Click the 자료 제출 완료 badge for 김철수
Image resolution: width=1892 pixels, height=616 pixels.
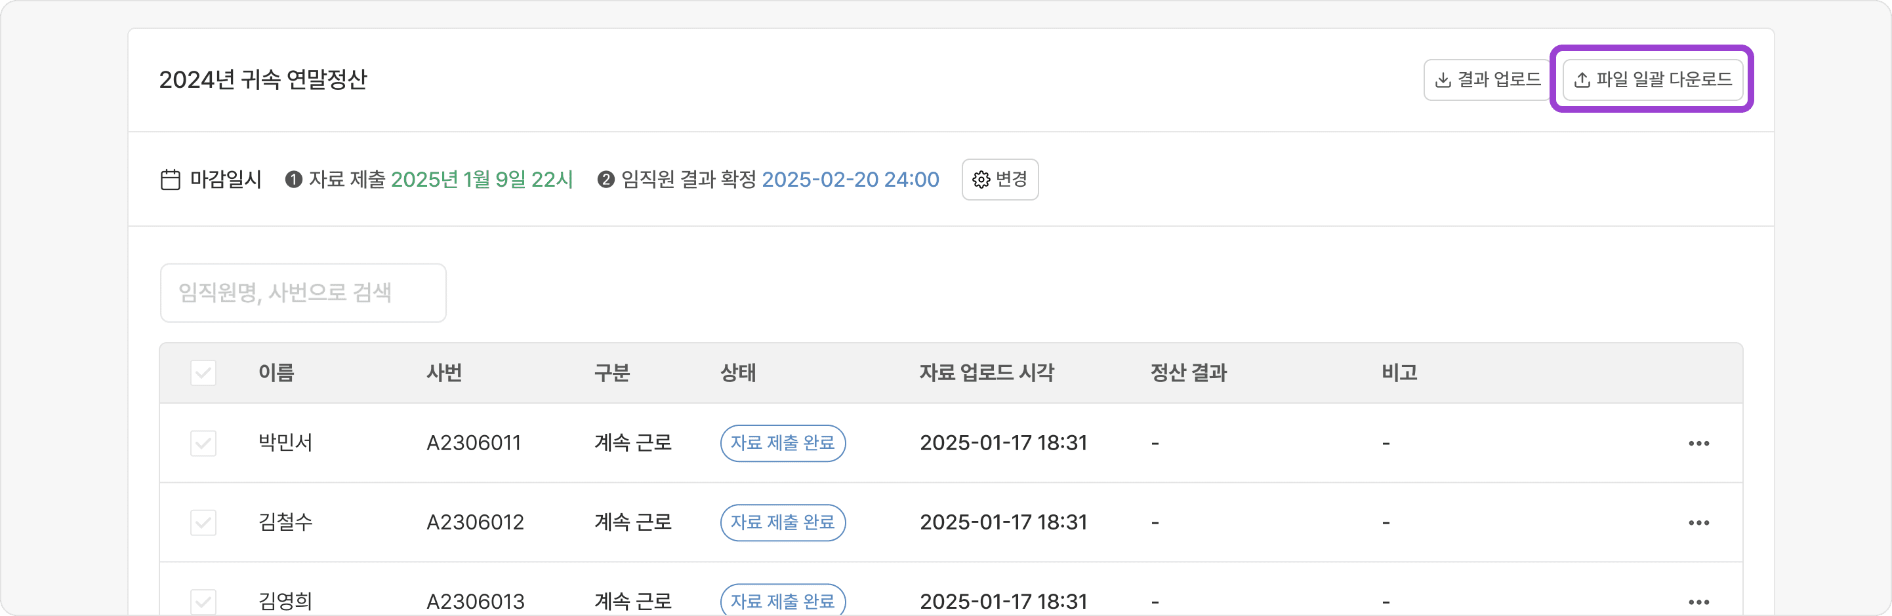click(782, 523)
